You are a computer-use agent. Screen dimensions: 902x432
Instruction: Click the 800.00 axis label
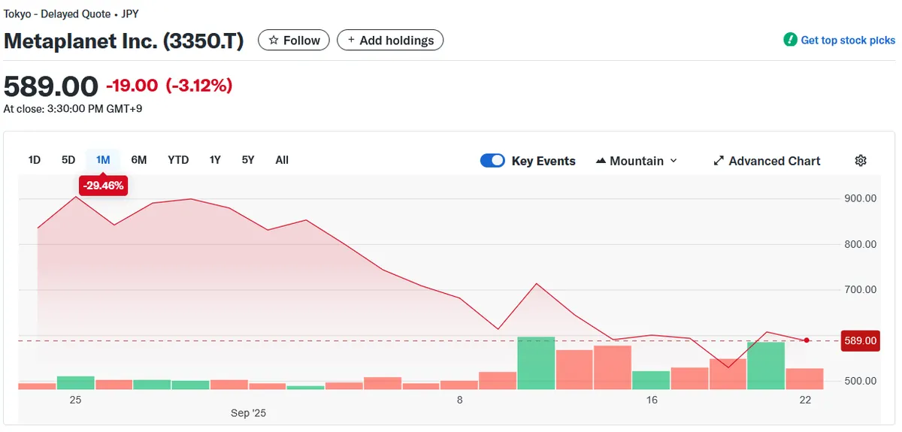(x=861, y=244)
